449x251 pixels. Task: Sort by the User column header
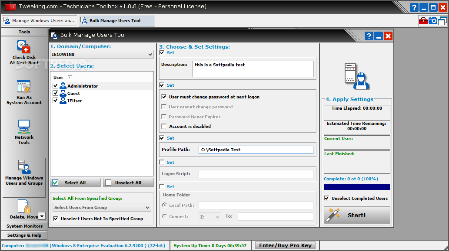point(58,78)
